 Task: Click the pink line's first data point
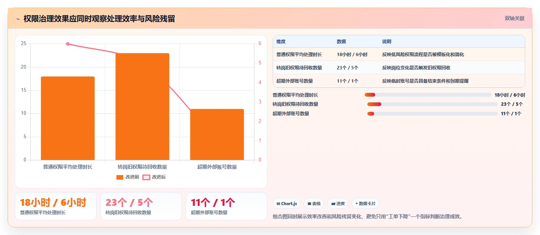pyautogui.click(x=68, y=44)
